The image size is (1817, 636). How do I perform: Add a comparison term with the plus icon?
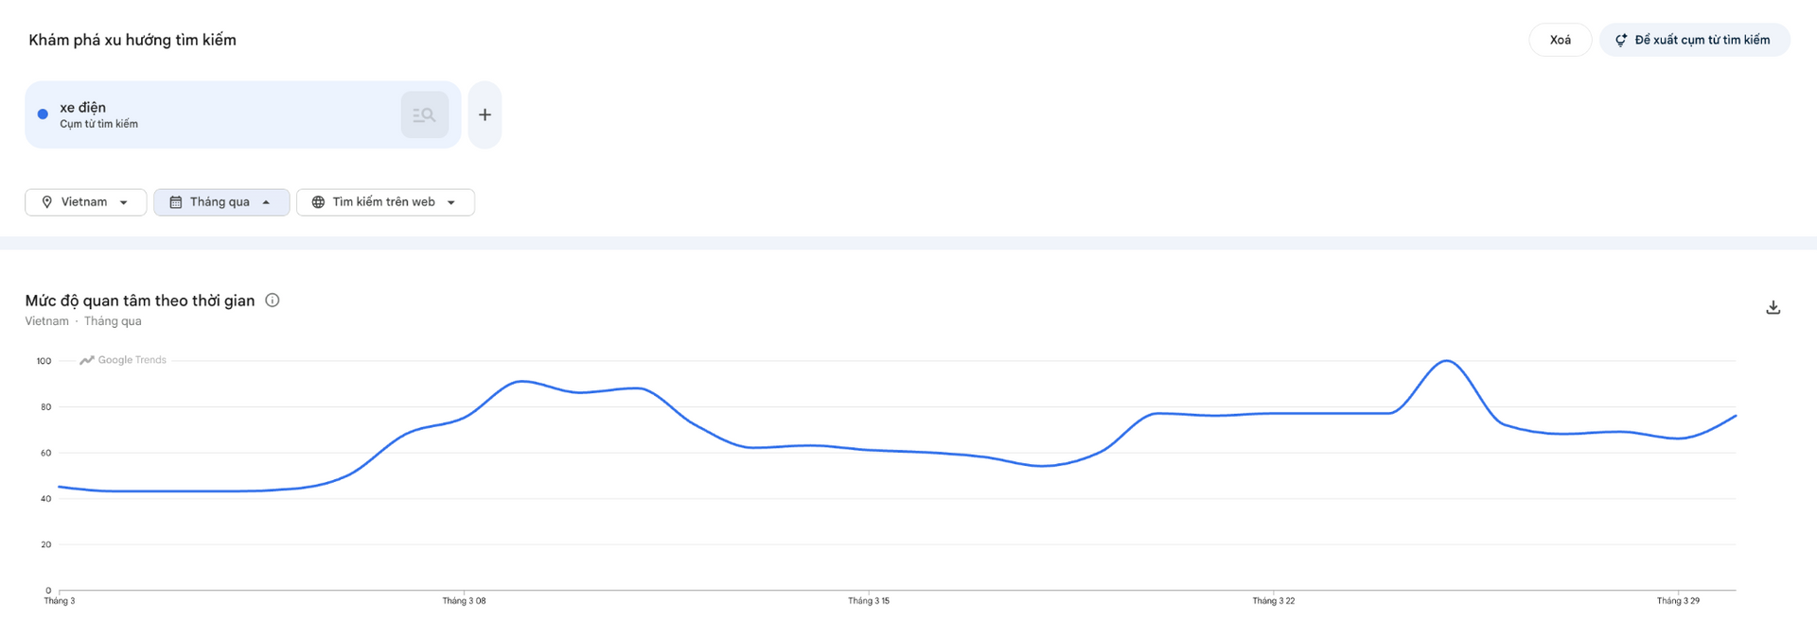pyautogui.click(x=485, y=115)
